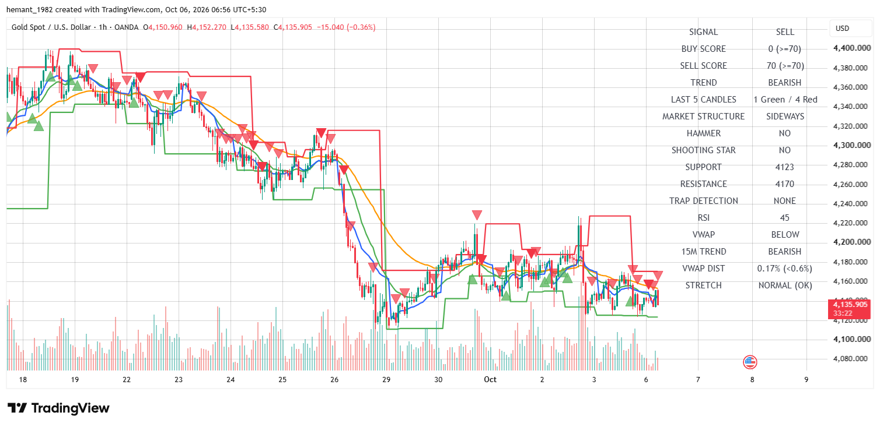Click BEARISH in the 15M TREND row

[785, 252]
